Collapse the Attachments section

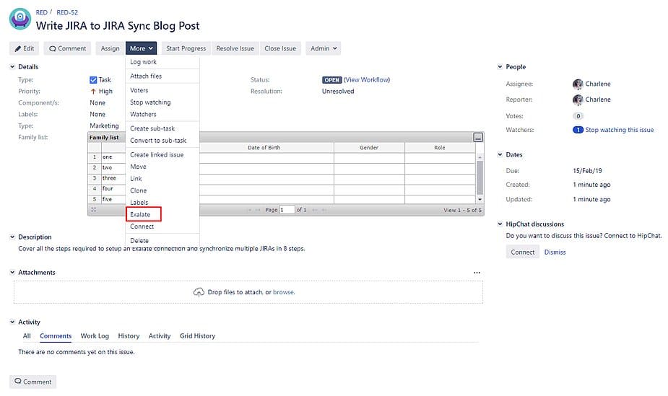pyautogui.click(x=12, y=273)
